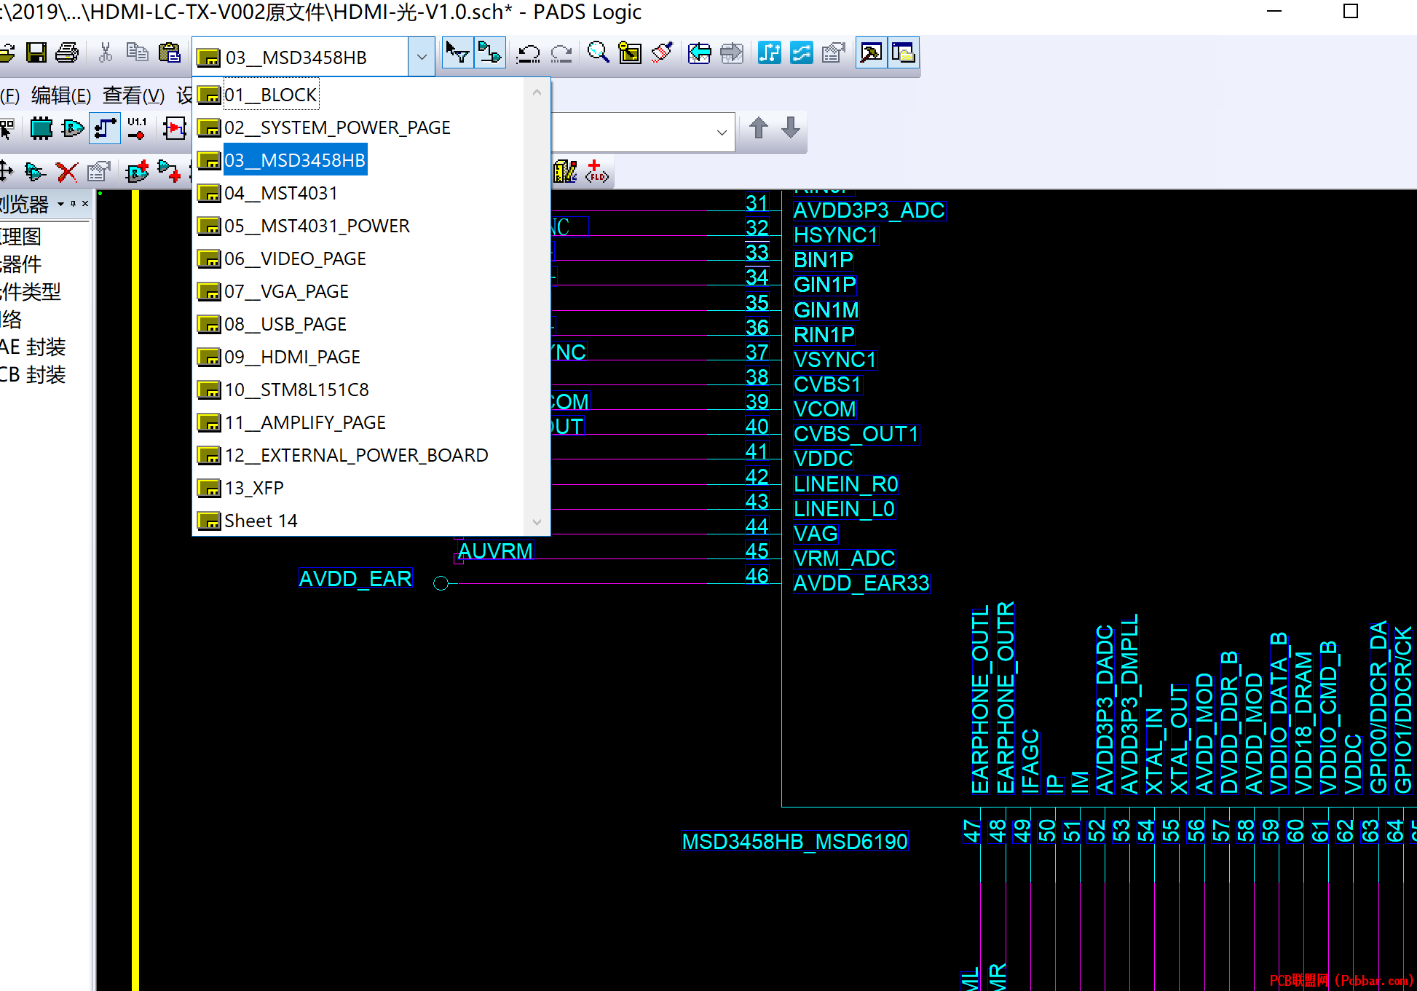This screenshot has width=1417, height=991.
Task: Toggle the Project Explorer window icon
Action: point(904,52)
